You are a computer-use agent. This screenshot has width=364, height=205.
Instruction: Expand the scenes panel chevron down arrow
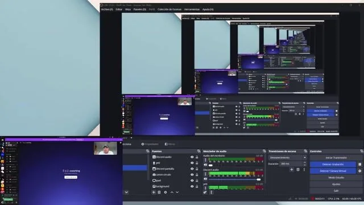[126, 192]
